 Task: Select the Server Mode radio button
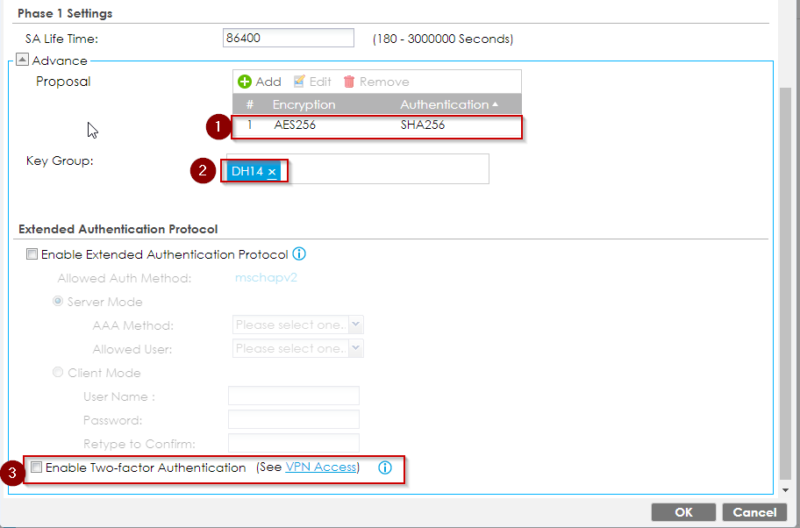58,302
